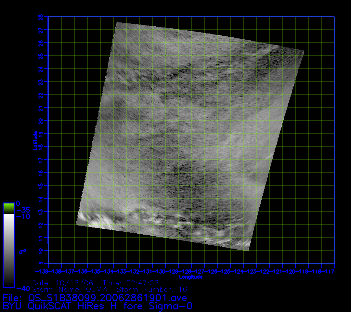This screenshot has height=312, width=351.
Task: Click the Longitude axis title
Action: click(x=191, y=277)
